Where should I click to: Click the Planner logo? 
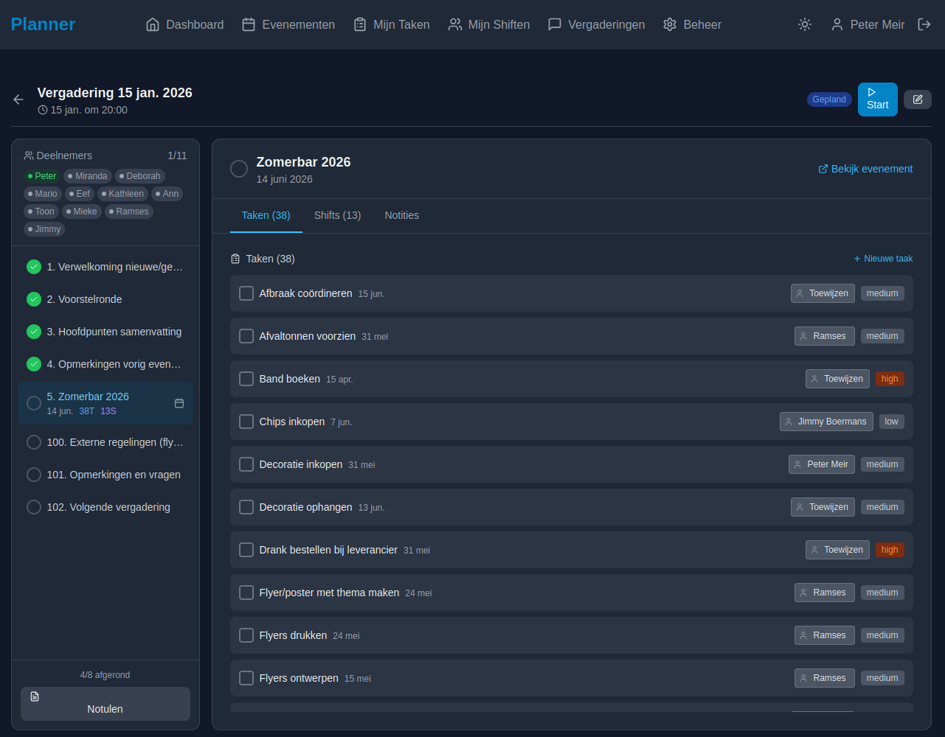click(x=43, y=24)
